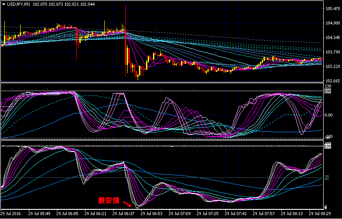Select the open price value 102.070
The image size is (342, 219).
(39, 4)
